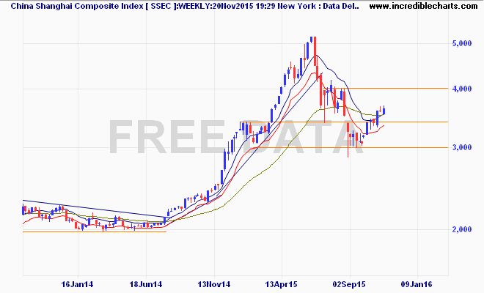Click the 4,000 price axis label

(x=462, y=89)
